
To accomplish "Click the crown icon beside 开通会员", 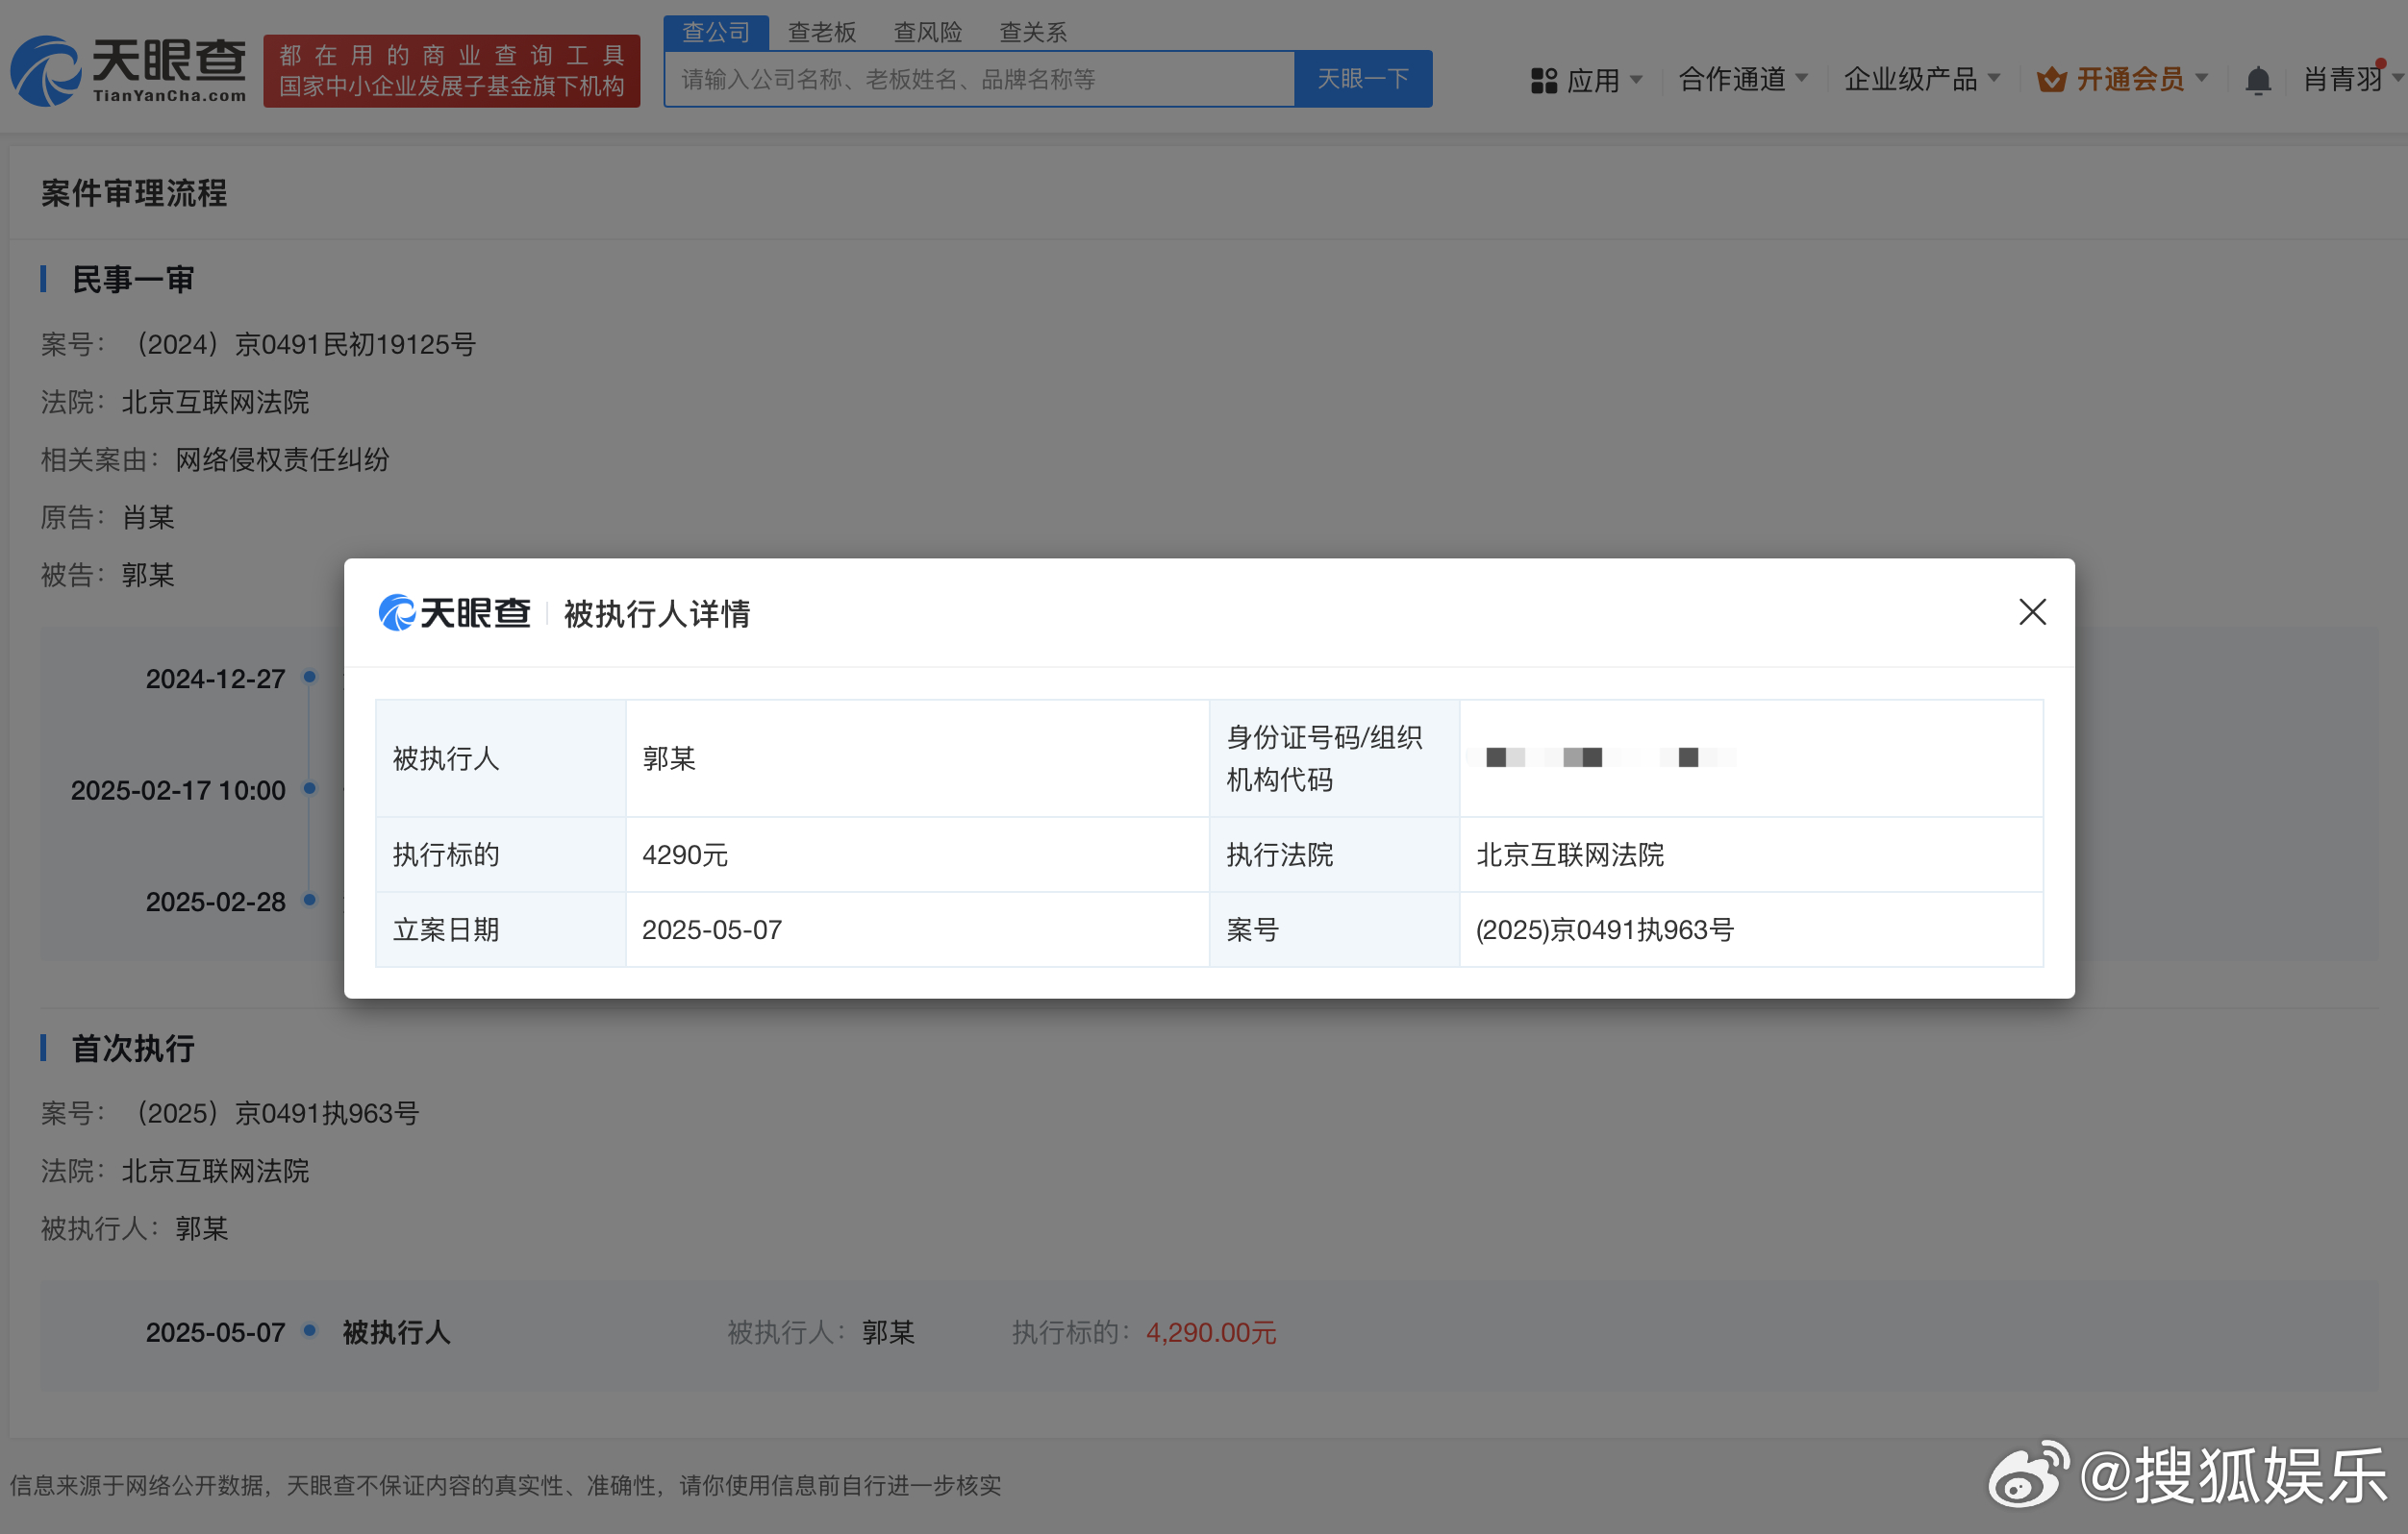I will (x=2050, y=80).
